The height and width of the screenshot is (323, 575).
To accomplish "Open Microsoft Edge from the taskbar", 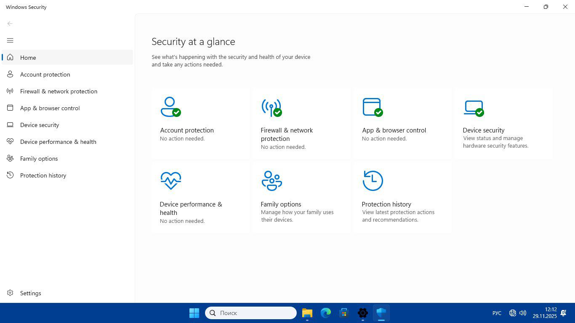I will (x=326, y=313).
